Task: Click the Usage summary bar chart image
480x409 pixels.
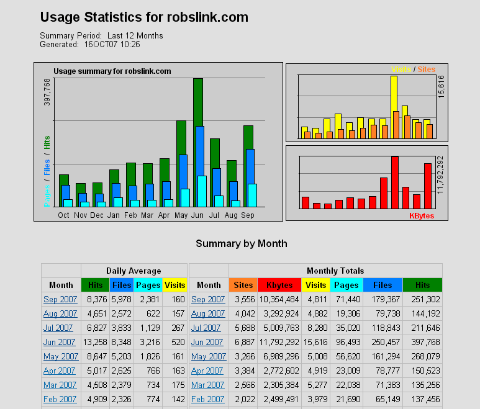Action: click(x=158, y=142)
